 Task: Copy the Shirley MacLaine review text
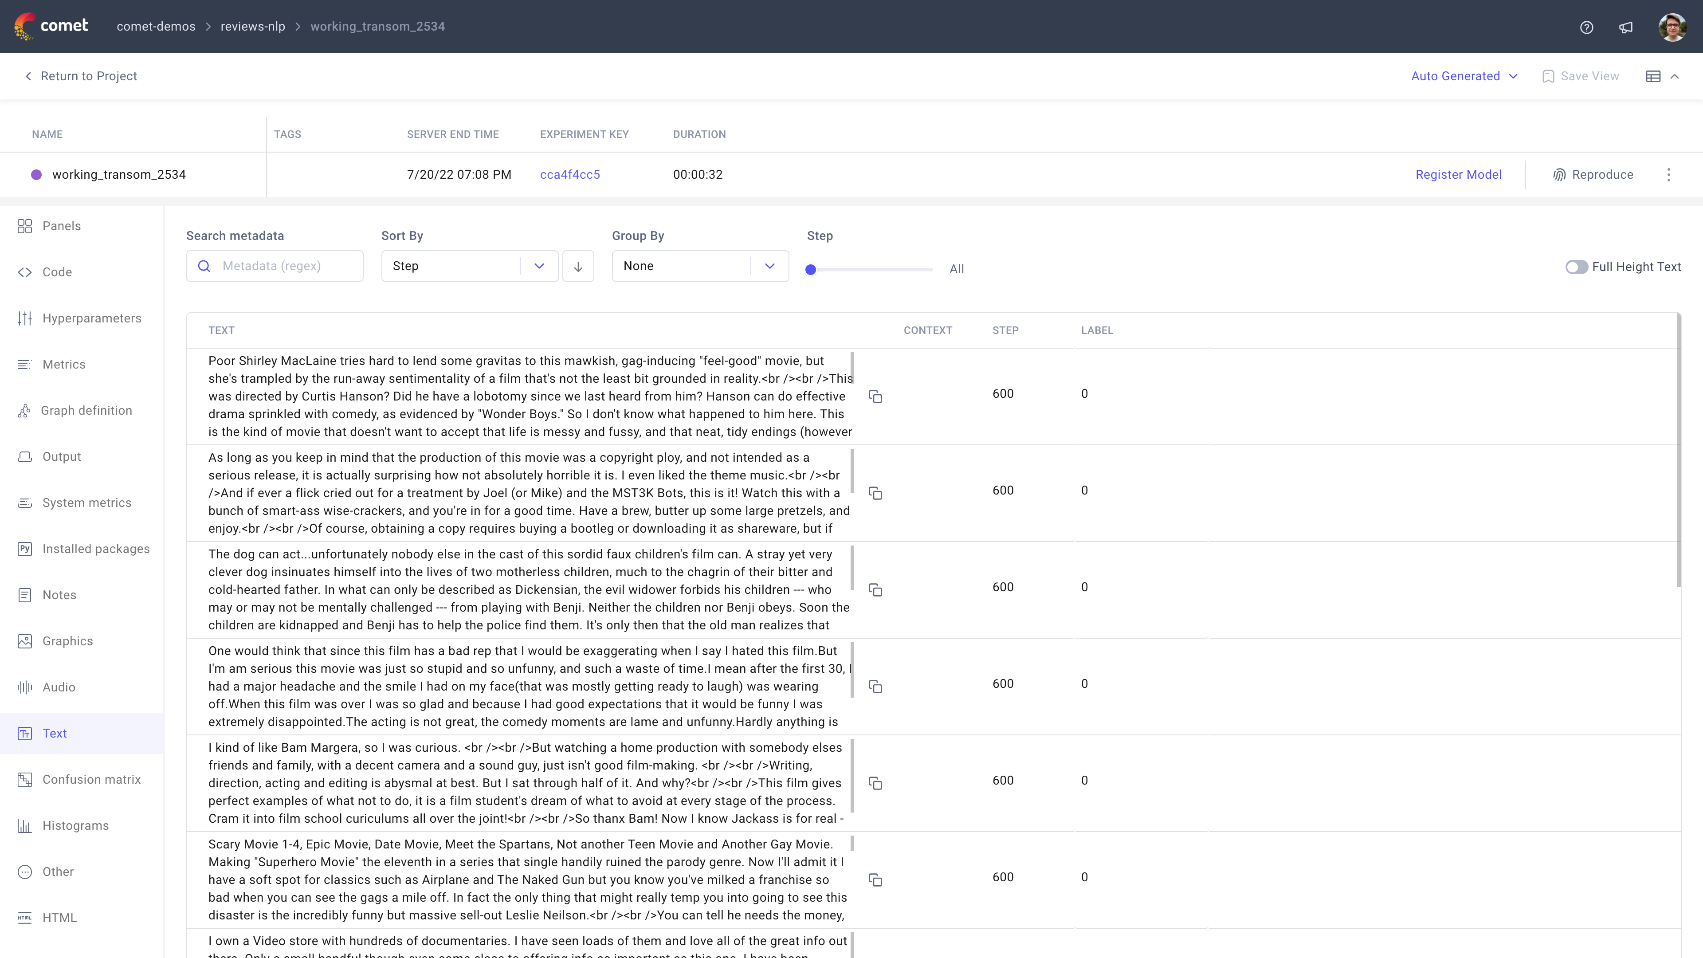pyautogui.click(x=875, y=396)
